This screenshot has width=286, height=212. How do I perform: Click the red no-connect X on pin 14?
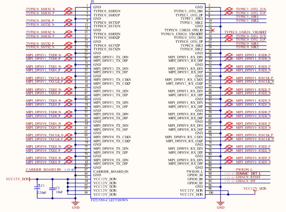pyautogui.click(x=213, y=30)
